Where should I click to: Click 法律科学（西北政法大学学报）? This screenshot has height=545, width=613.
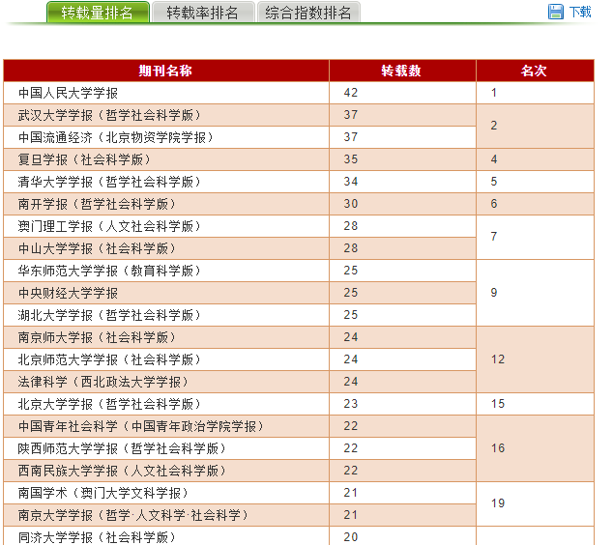[x=102, y=382]
